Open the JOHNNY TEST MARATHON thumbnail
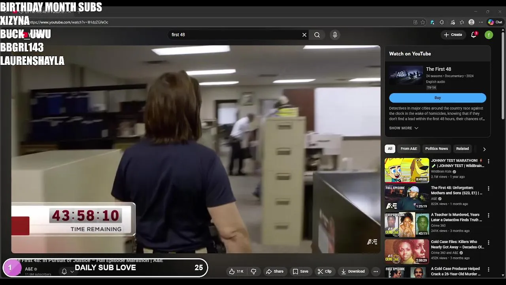The width and height of the screenshot is (506, 285). [407, 170]
